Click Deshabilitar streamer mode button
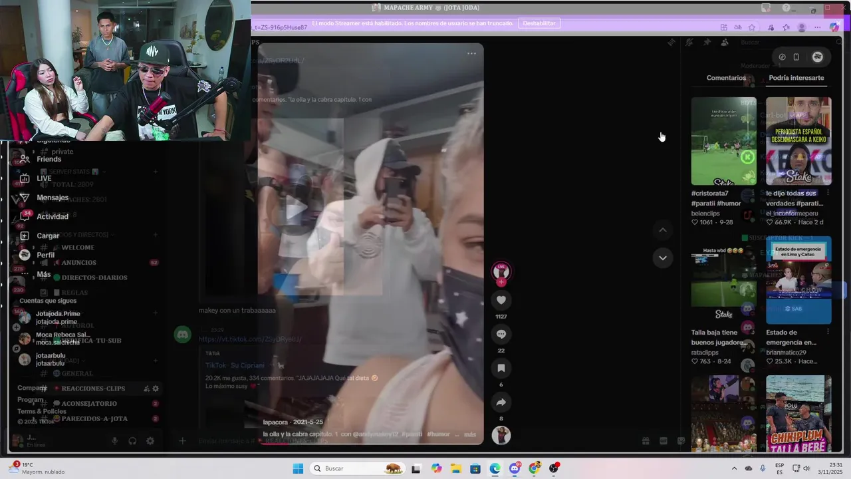This screenshot has height=479, width=851. point(539,23)
